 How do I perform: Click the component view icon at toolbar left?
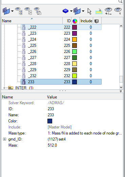coord(6,11)
